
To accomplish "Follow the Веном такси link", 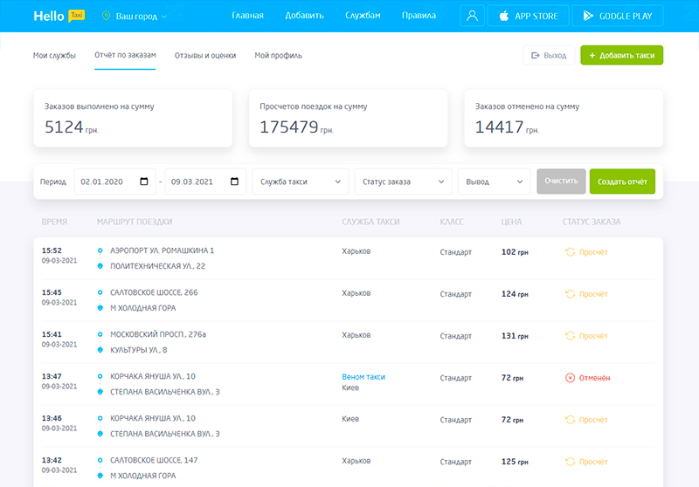I will [x=363, y=377].
